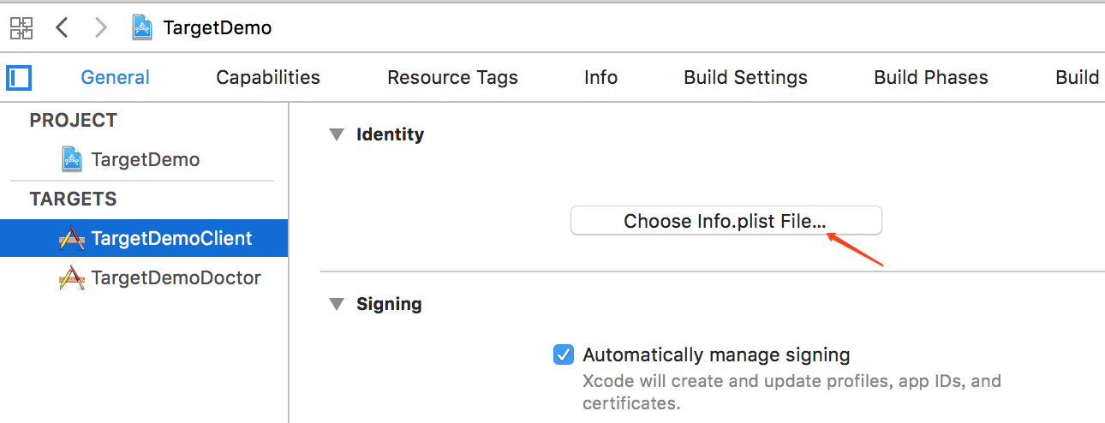1105x423 pixels.
Task: Open the Build Settings tab
Action: coord(745,78)
